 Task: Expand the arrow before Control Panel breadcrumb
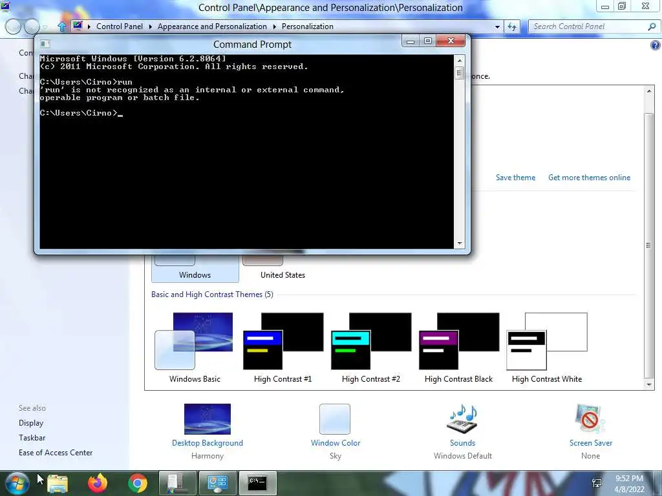(x=89, y=26)
